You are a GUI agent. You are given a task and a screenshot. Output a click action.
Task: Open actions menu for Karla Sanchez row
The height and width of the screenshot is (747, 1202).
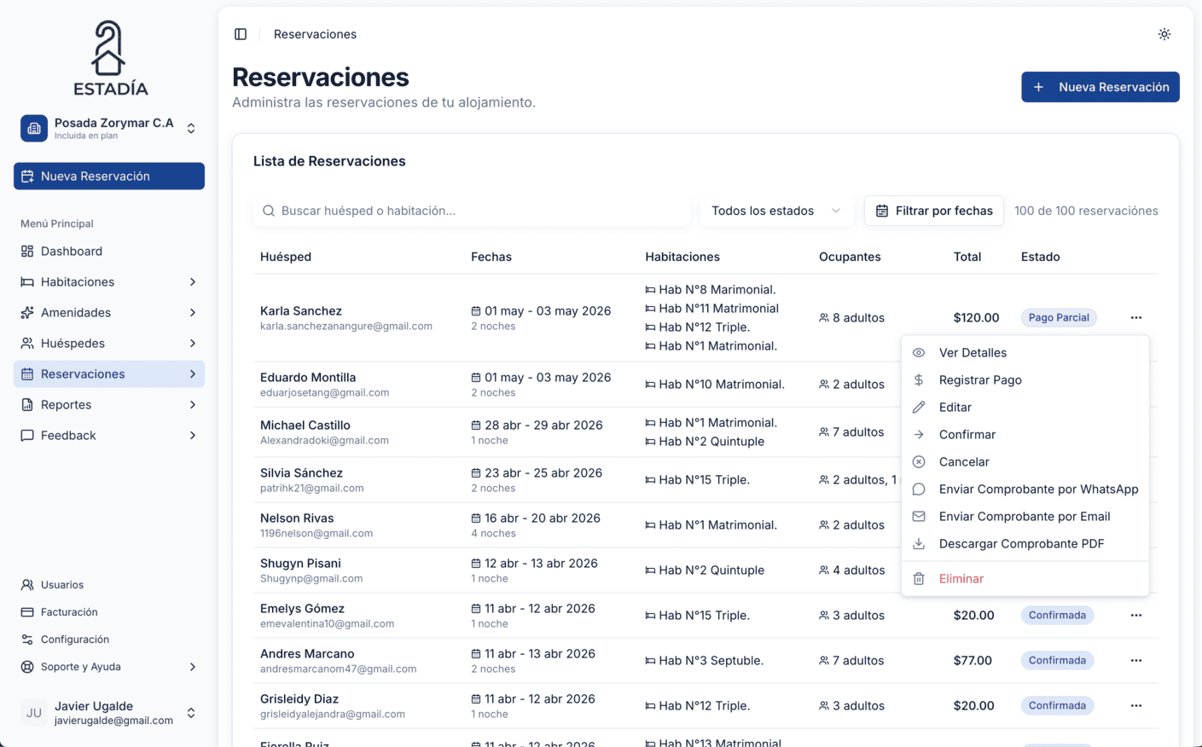click(1136, 317)
